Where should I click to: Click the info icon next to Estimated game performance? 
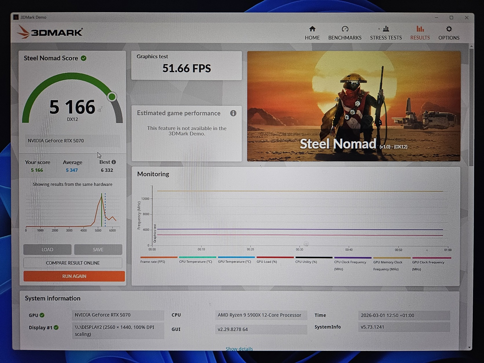coord(233,113)
